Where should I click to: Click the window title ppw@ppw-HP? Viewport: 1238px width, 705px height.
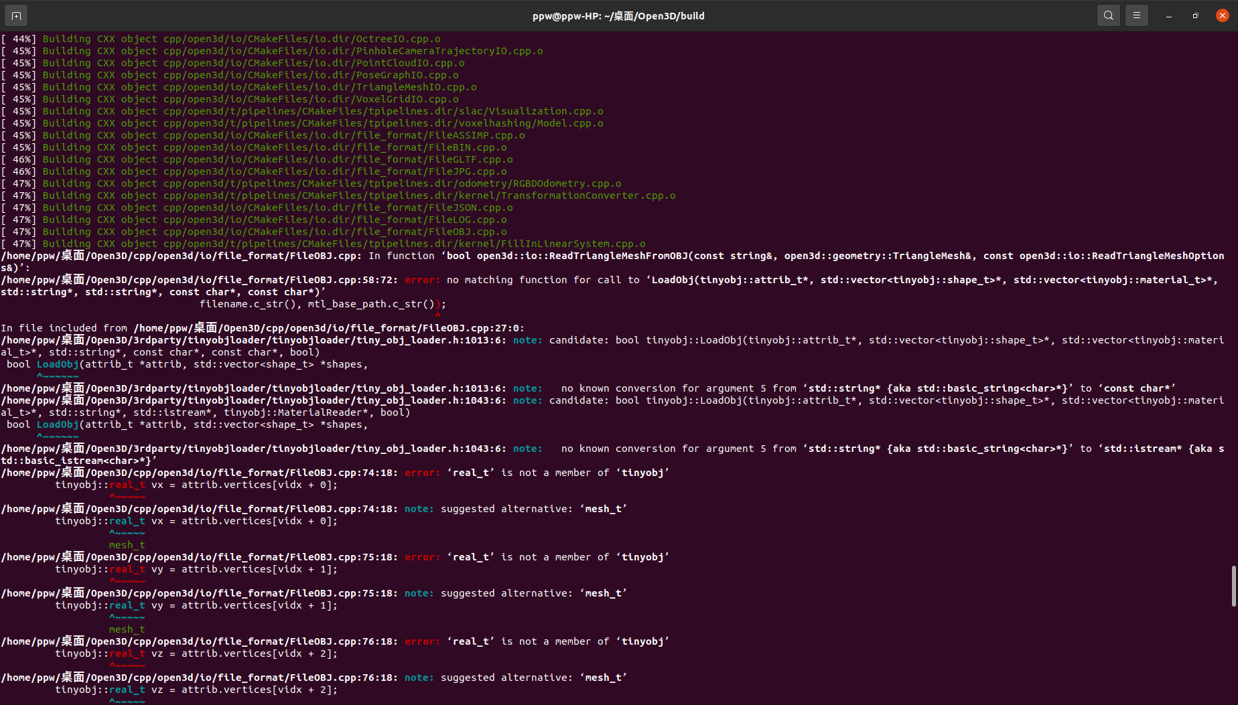tap(618, 15)
